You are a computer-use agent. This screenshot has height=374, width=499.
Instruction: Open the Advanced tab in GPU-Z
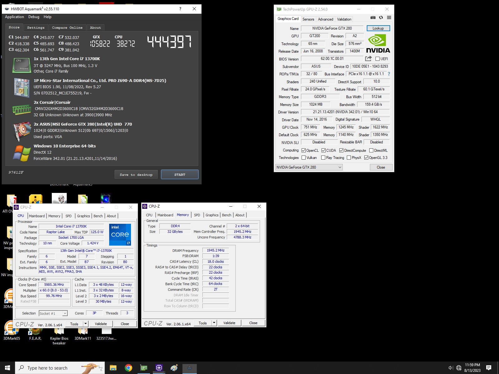coord(326,19)
